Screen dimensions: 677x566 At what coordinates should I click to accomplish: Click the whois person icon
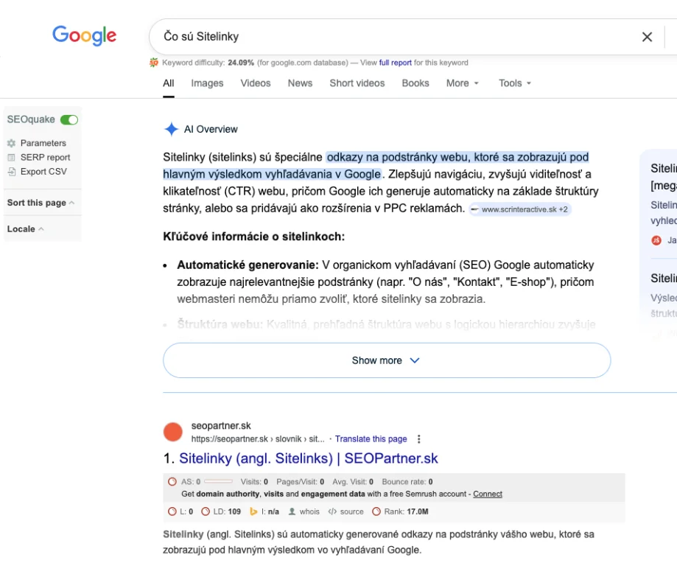point(292,511)
